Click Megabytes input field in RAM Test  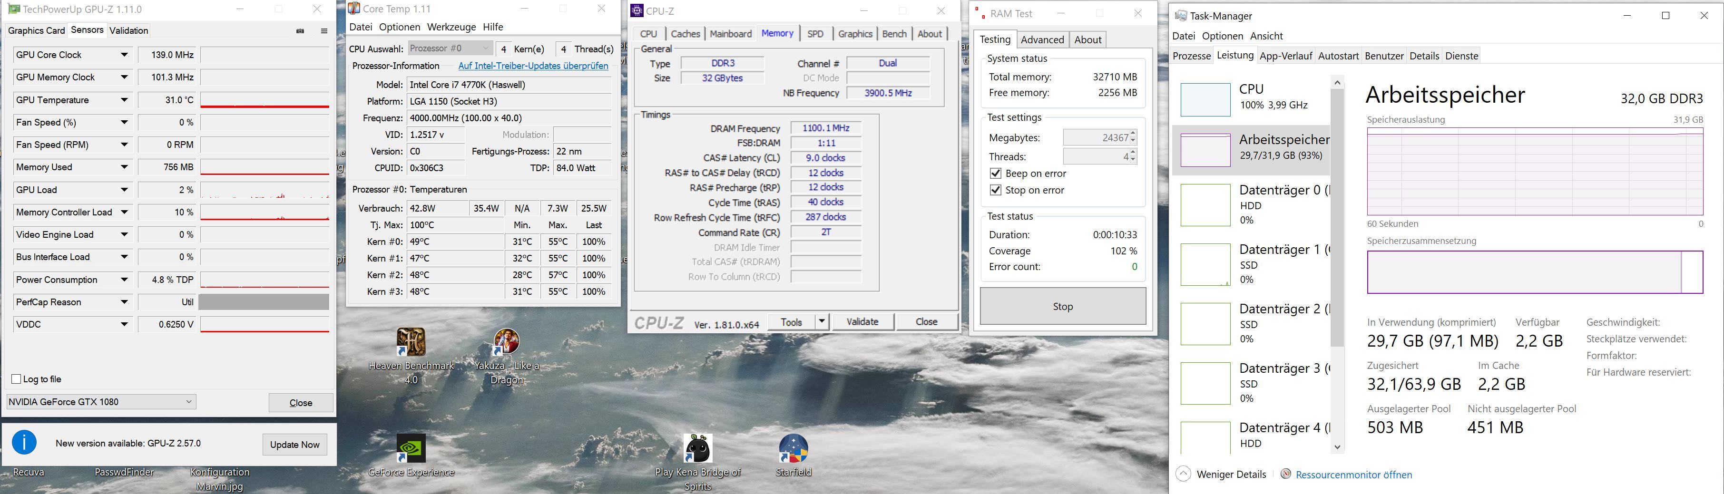pos(1096,137)
